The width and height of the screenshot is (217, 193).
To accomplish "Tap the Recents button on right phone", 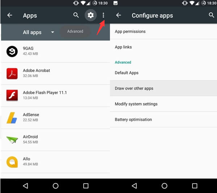I will tap(195, 186).
